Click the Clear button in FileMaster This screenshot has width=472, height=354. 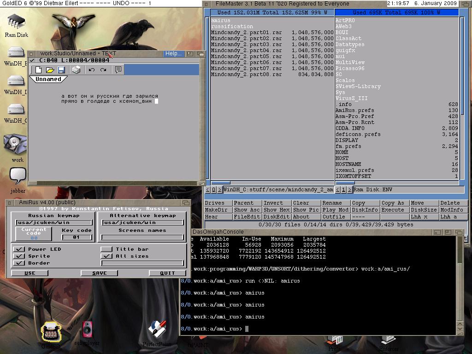click(307, 203)
